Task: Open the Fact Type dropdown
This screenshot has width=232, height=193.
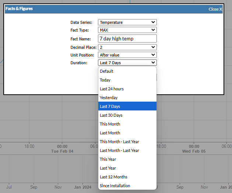Action: (127, 30)
